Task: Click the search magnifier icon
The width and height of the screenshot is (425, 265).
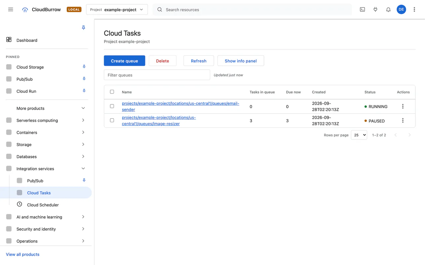Action: tap(160, 10)
